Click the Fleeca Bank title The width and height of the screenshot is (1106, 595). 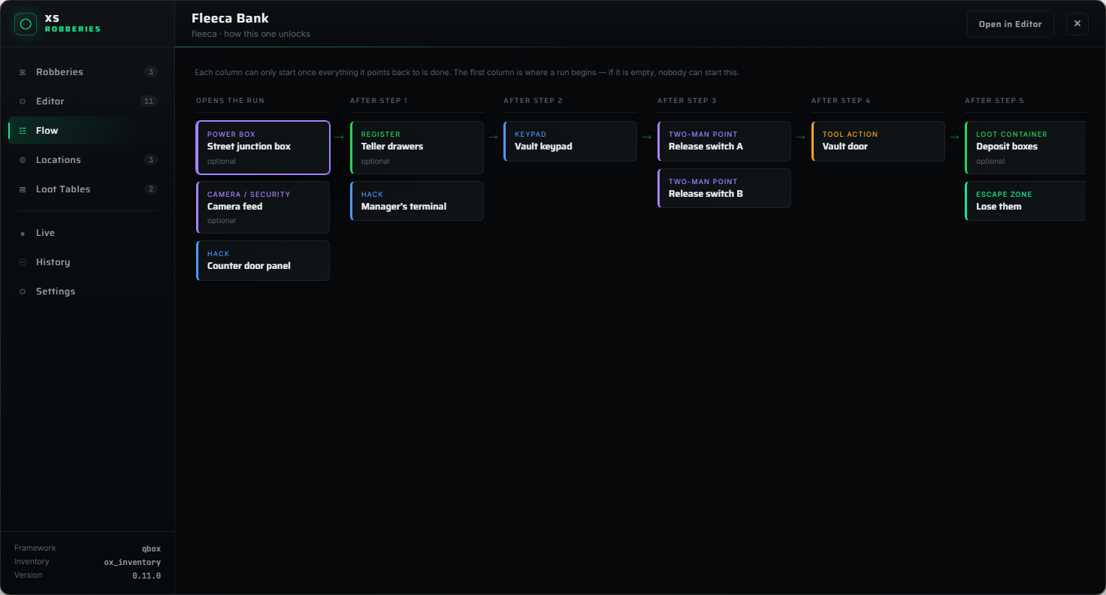[x=230, y=18]
